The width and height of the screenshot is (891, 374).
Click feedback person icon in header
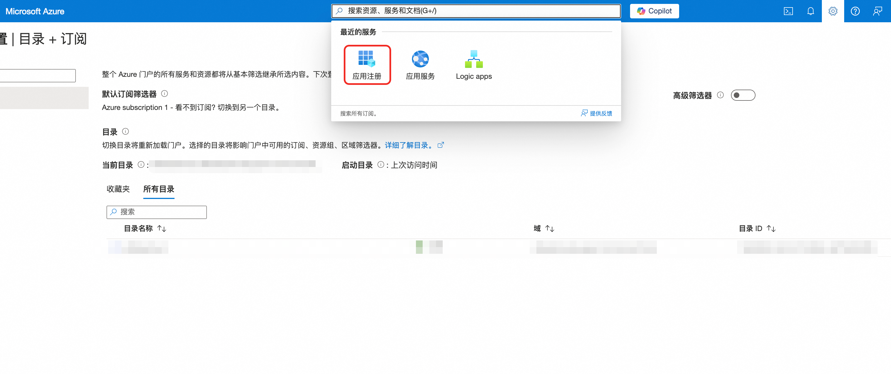coord(877,11)
